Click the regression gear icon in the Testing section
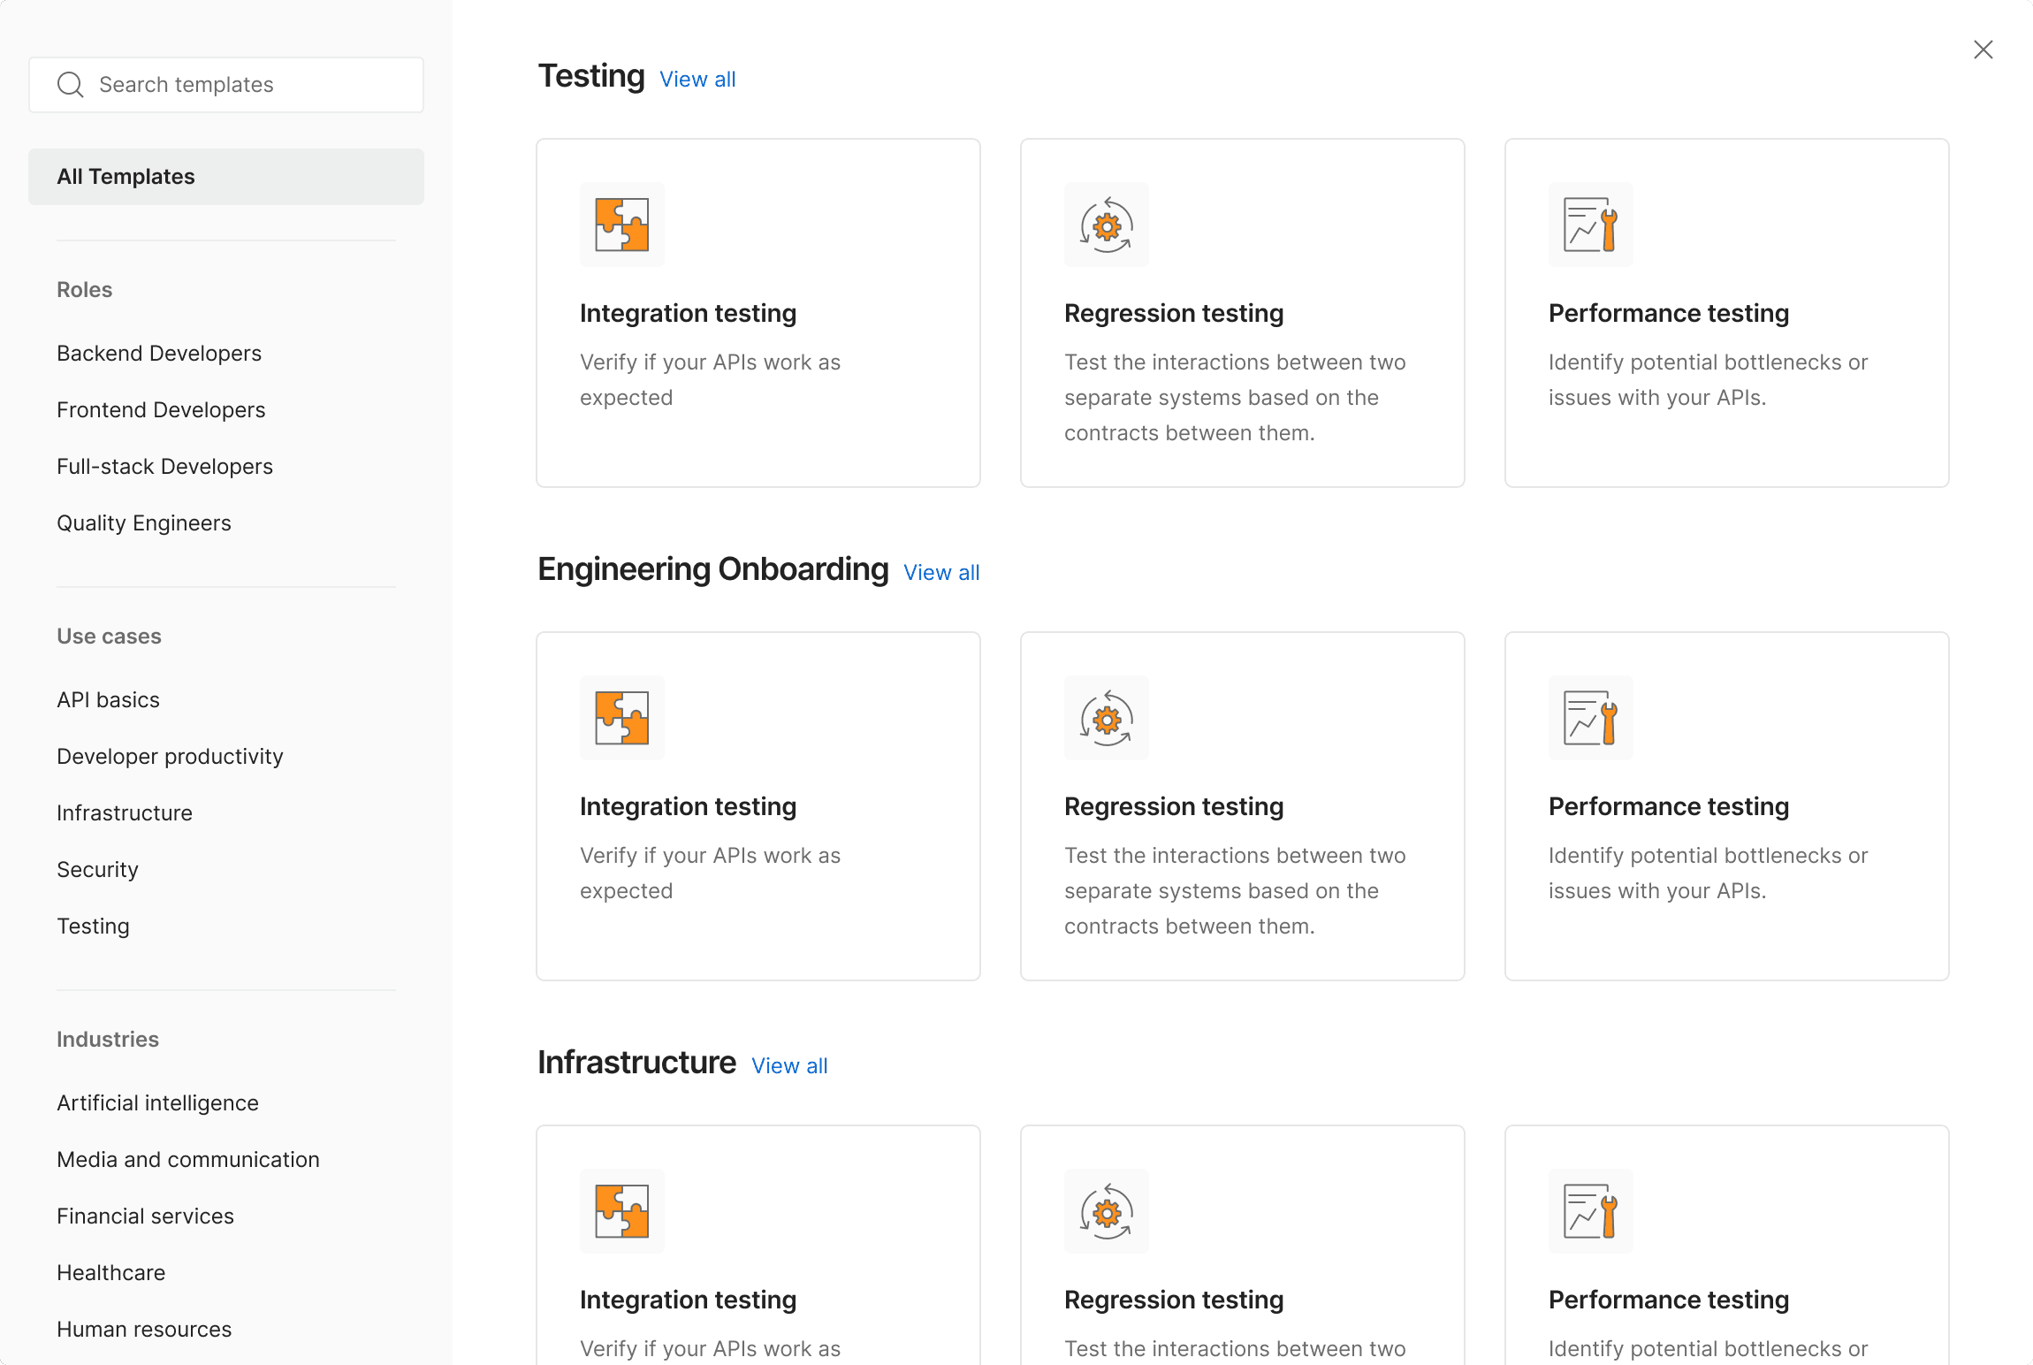2033x1365 pixels. click(1106, 225)
